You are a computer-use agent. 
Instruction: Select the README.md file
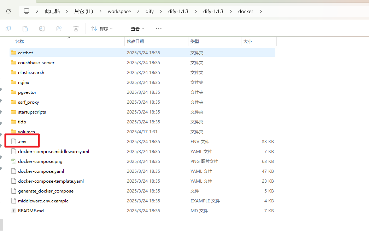coord(31,211)
